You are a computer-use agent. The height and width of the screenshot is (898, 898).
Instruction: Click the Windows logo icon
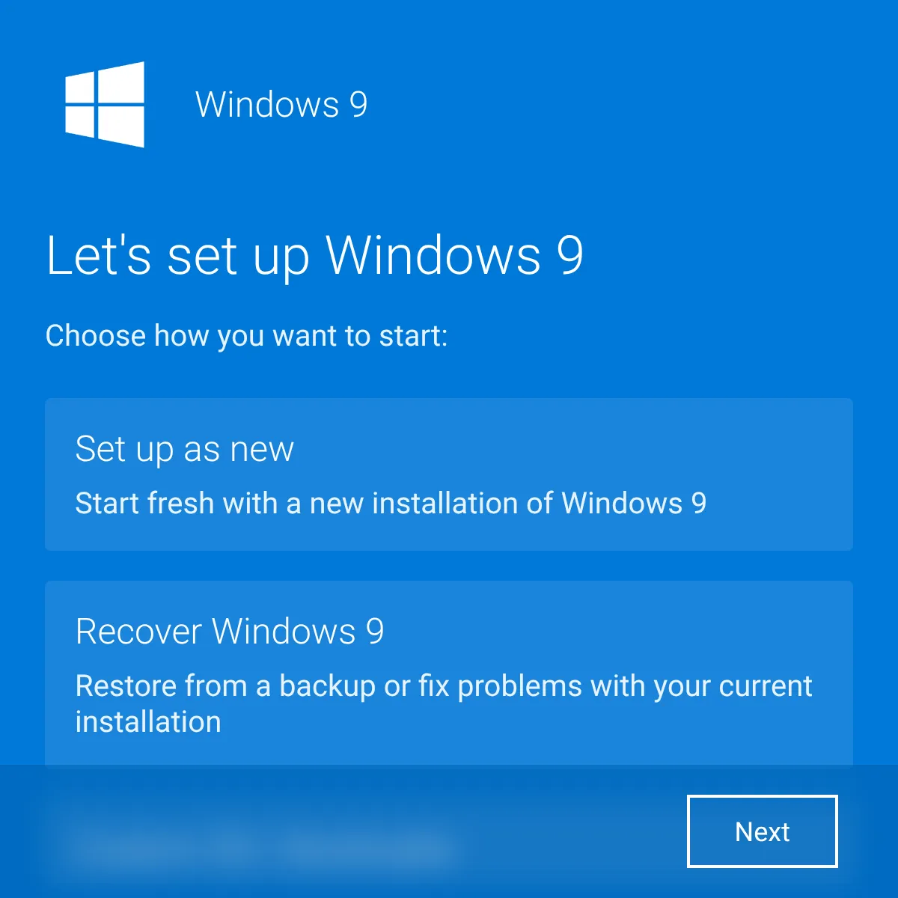105,105
